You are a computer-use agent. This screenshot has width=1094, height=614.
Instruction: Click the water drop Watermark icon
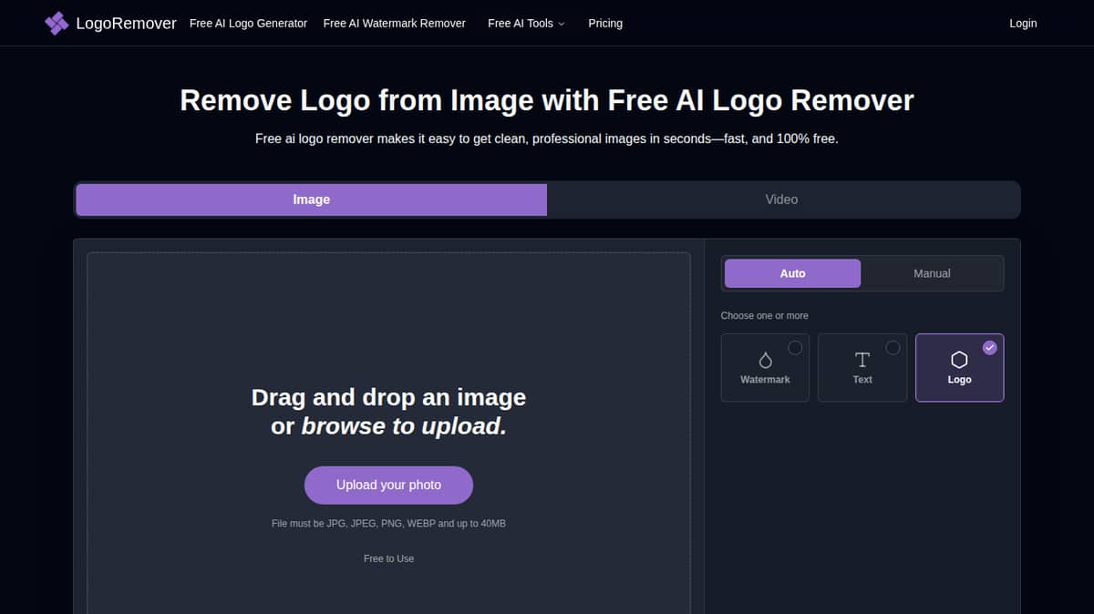point(766,360)
